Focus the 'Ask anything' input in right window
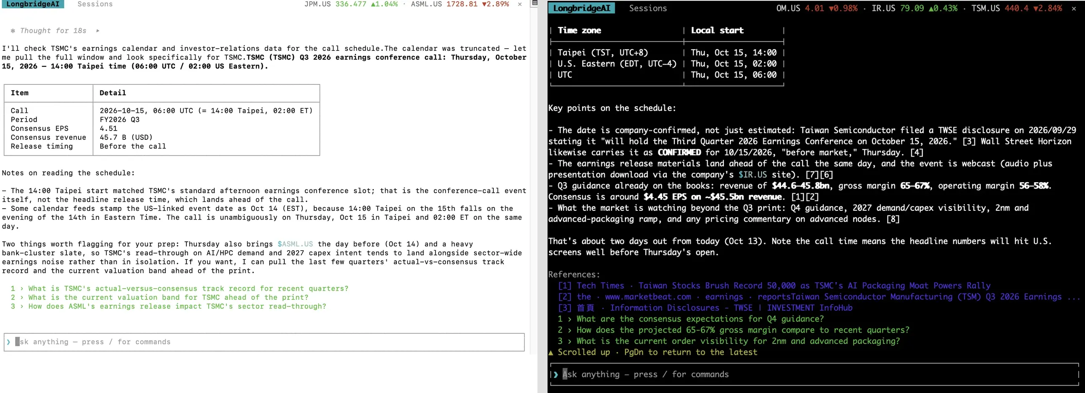This screenshot has height=393, width=1085. point(815,374)
